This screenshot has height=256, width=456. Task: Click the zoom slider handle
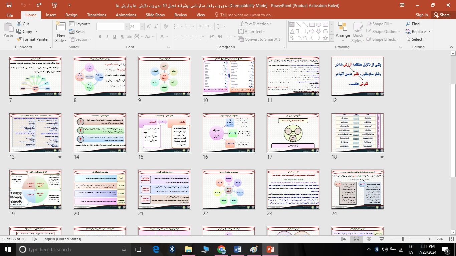403,239
